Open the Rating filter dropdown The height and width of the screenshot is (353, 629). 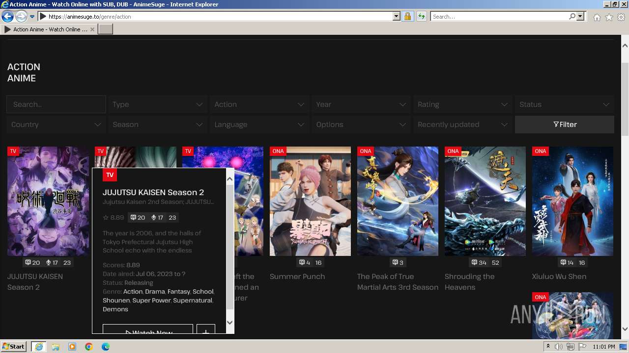[x=462, y=104]
